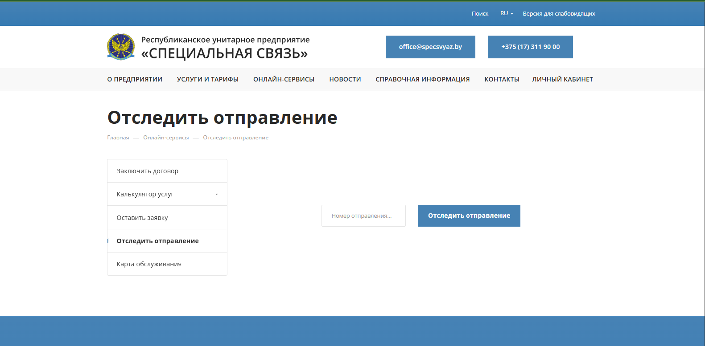Open the ОНЛАЙН-СЕРВИСЫ menu
Viewport: 705px width, 346px height.
[x=284, y=79]
